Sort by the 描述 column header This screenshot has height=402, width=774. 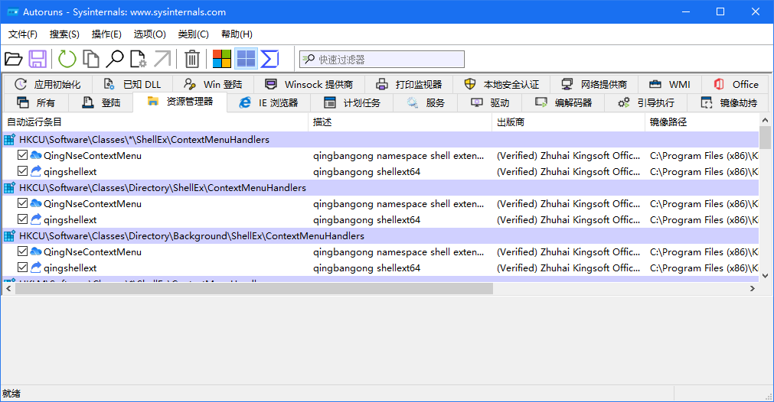click(400, 122)
